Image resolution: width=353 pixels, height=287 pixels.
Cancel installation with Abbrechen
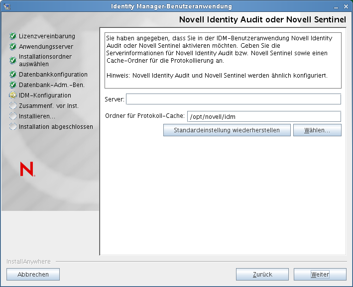(x=33, y=275)
